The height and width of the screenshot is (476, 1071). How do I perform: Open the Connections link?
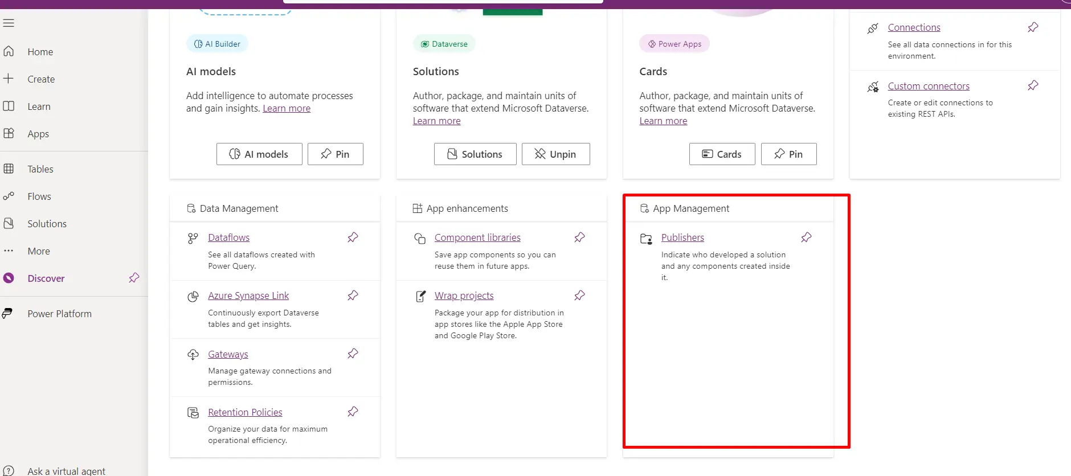coord(914,27)
